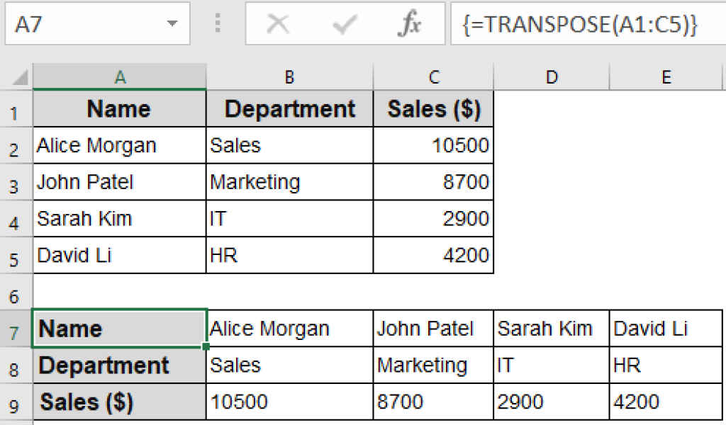Image resolution: width=726 pixels, height=425 pixels.
Task: Select row header 3
Action: point(16,181)
